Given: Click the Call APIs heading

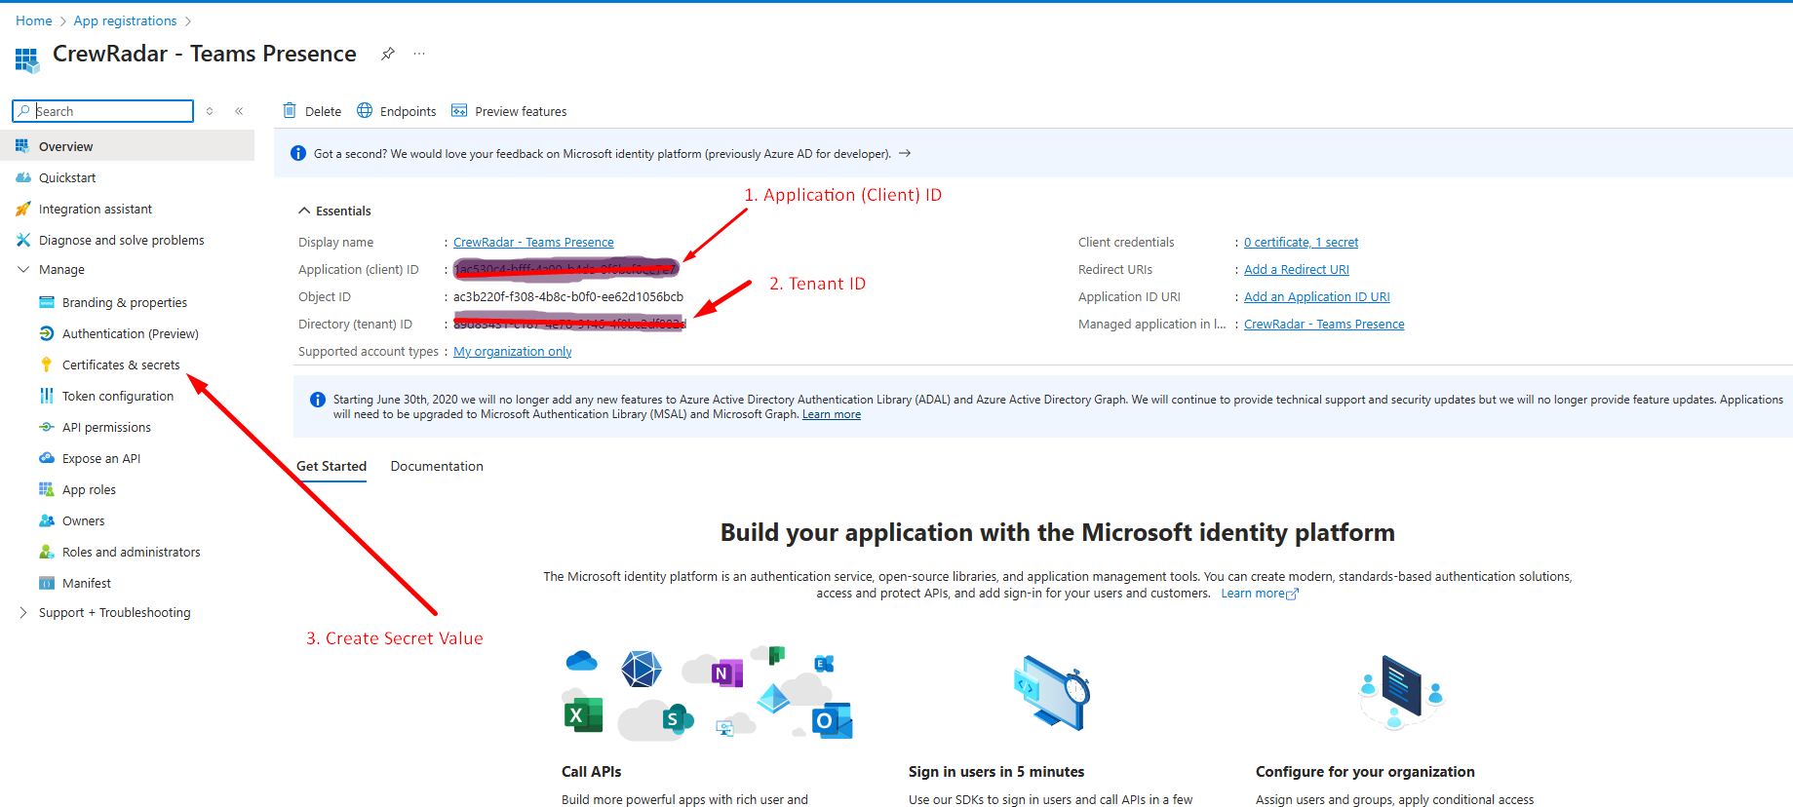Looking at the screenshot, I should (x=592, y=771).
